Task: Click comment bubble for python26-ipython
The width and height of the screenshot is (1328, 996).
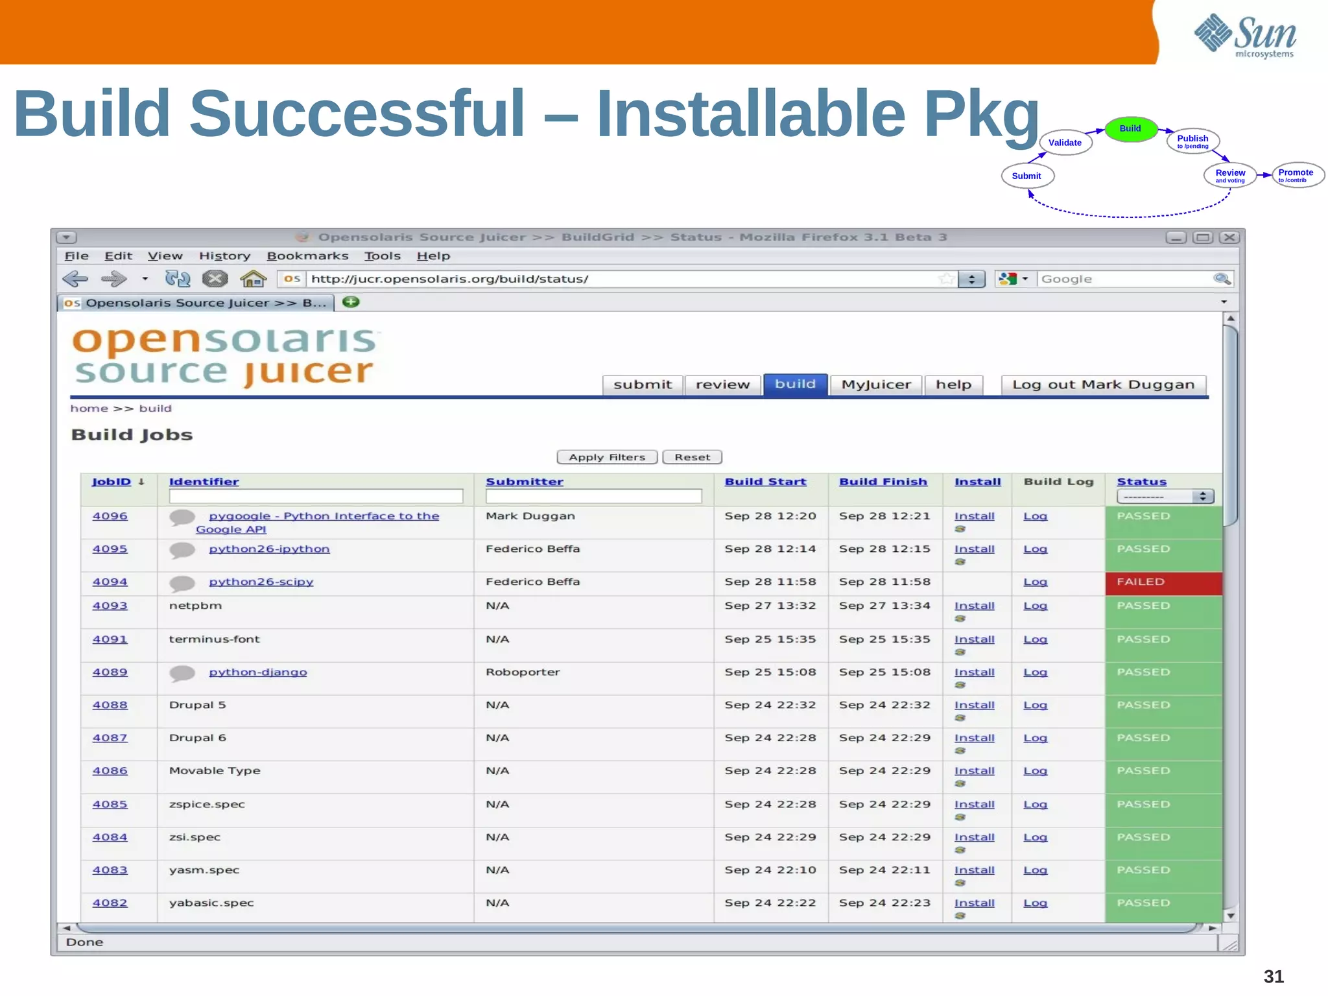Action: pos(182,551)
